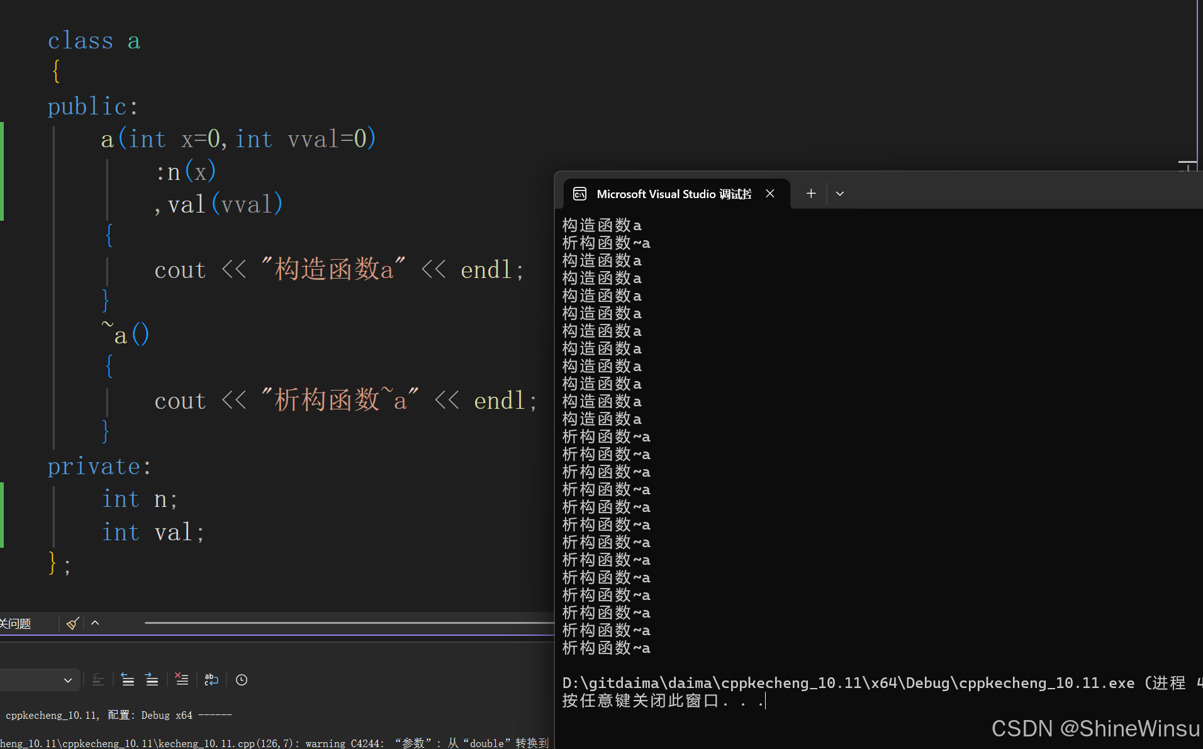Image resolution: width=1203 pixels, height=749 pixels.
Task: Click the constructor signature 'a(int x=0, int vval=0)'
Action: pos(238,139)
